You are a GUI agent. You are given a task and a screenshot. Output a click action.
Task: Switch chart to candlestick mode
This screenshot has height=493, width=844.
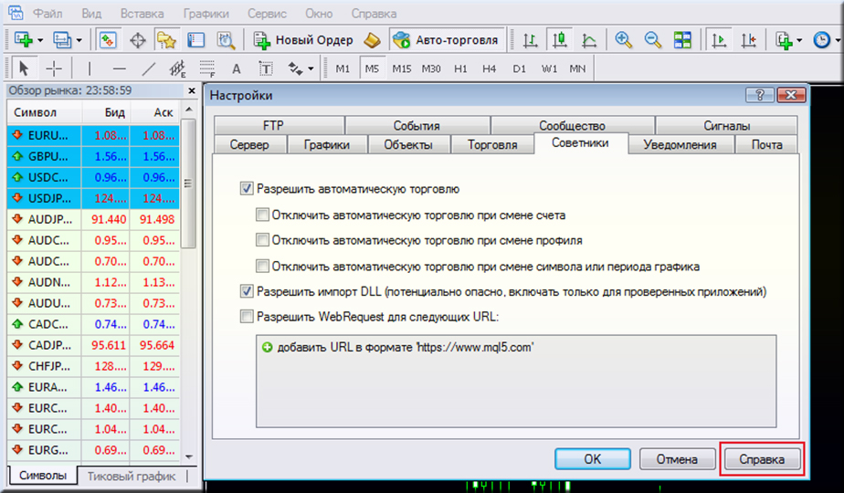click(x=560, y=40)
